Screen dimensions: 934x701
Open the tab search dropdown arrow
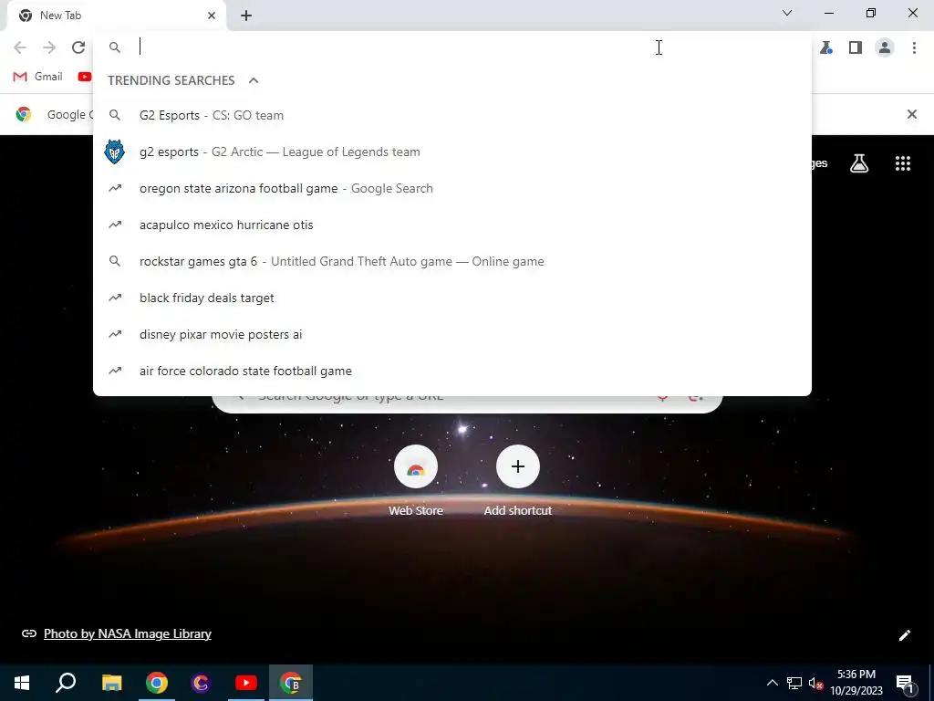pos(787,13)
